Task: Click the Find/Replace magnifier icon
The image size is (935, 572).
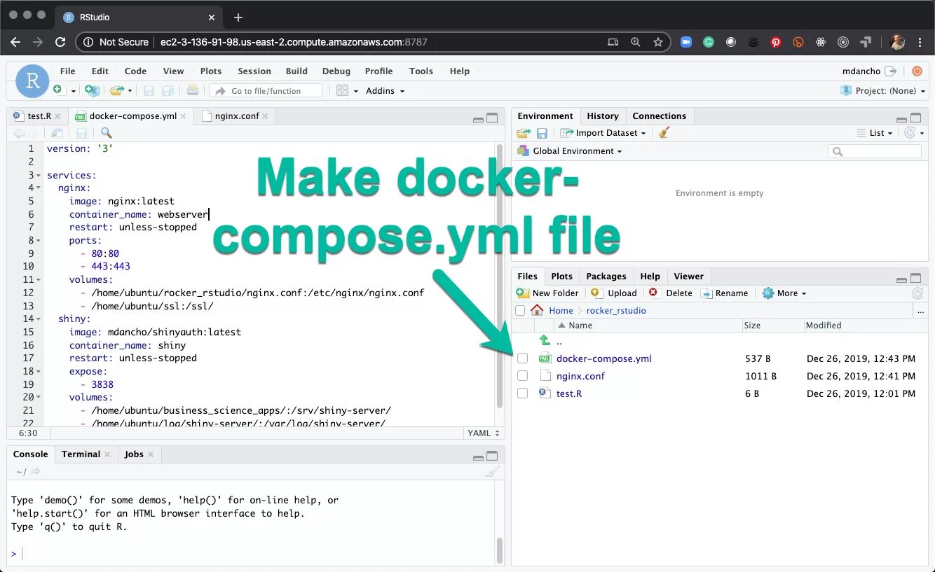Action: [x=106, y=133]
